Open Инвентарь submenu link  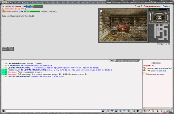[115, 3]
